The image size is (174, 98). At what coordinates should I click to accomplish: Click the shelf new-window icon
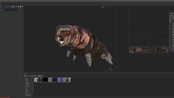27,76
